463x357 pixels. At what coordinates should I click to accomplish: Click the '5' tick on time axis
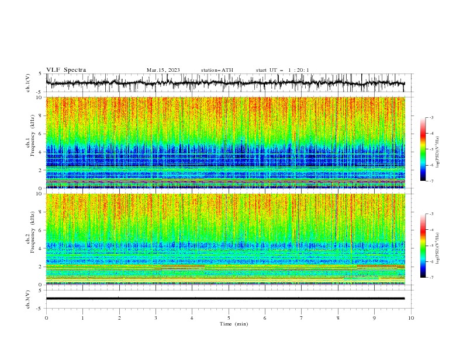229,318
